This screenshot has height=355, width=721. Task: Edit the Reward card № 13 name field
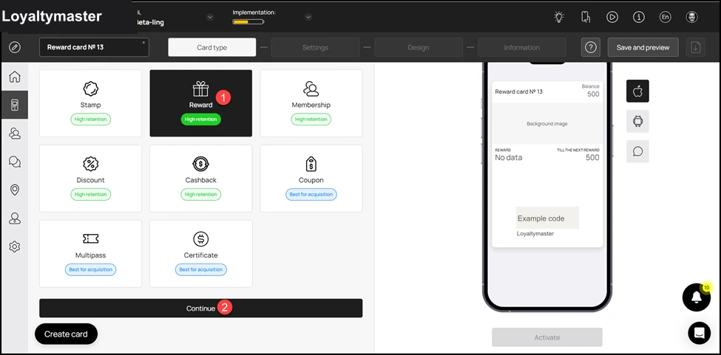click(x=94, y=47)
